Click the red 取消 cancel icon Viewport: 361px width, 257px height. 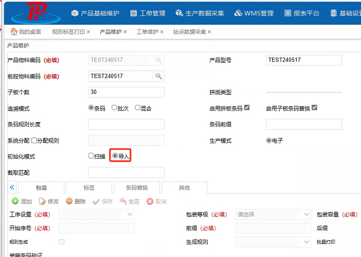pos(150,201)
